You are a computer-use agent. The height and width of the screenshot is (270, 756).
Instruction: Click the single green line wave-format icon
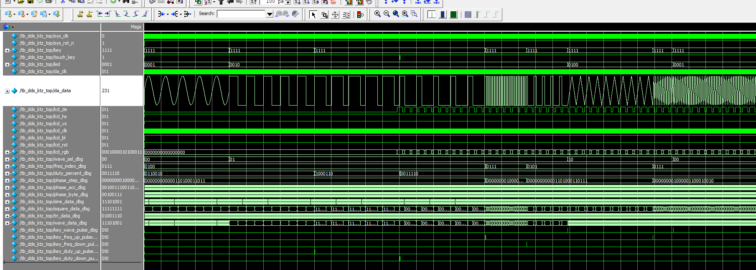tap(432, 15)
